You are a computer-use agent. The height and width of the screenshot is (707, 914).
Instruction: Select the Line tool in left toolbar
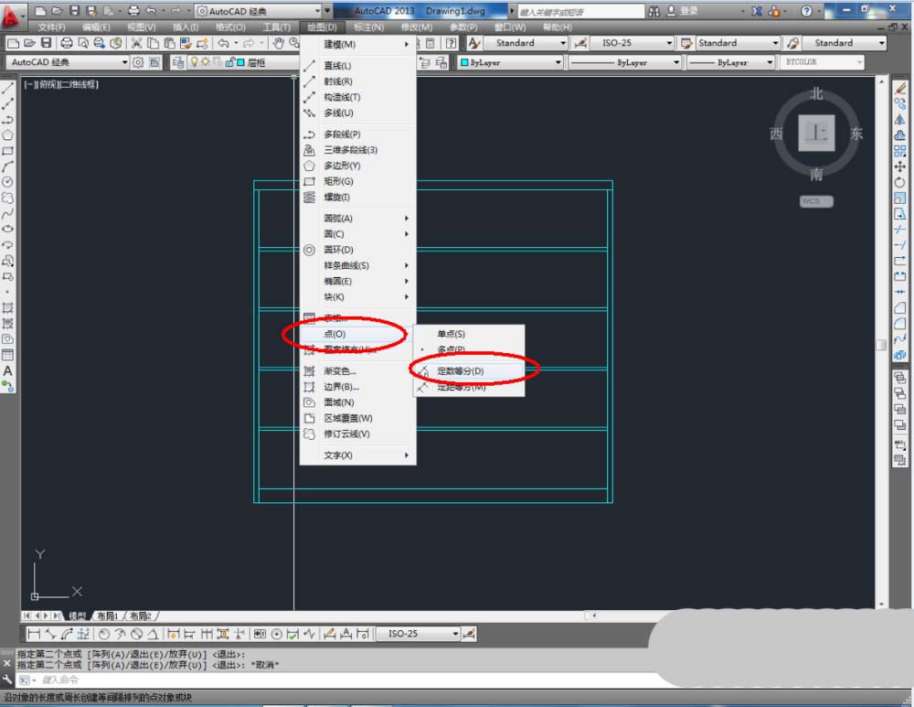coord(7,88)
